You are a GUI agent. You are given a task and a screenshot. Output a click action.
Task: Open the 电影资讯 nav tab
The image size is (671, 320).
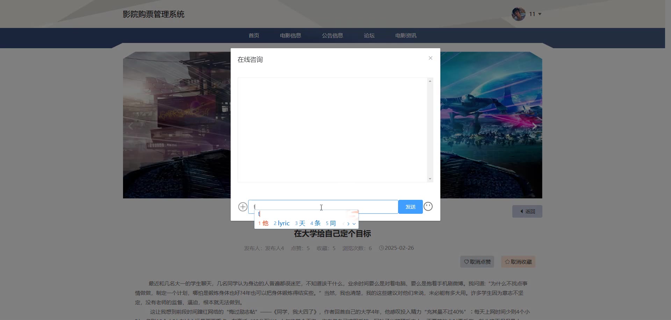click(x=406, y=35)
